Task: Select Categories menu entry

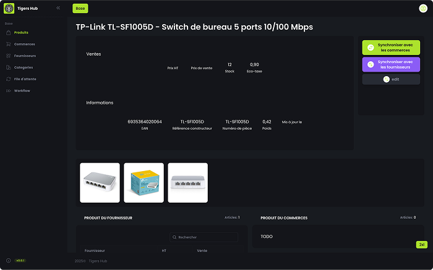Action: pyautogui.click(x=24, y=67)
